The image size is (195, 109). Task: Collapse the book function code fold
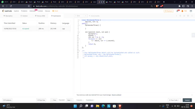[79, 32]
